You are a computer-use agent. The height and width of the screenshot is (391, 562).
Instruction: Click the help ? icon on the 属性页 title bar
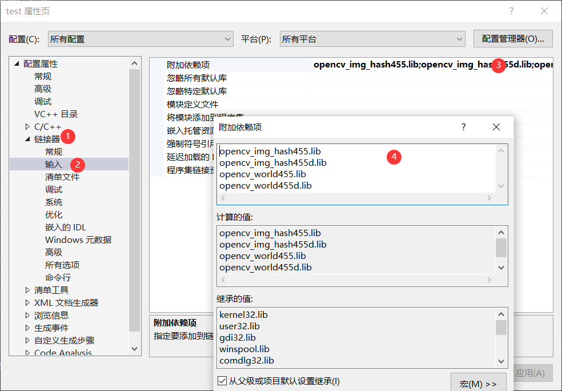[x=511, y=11]
